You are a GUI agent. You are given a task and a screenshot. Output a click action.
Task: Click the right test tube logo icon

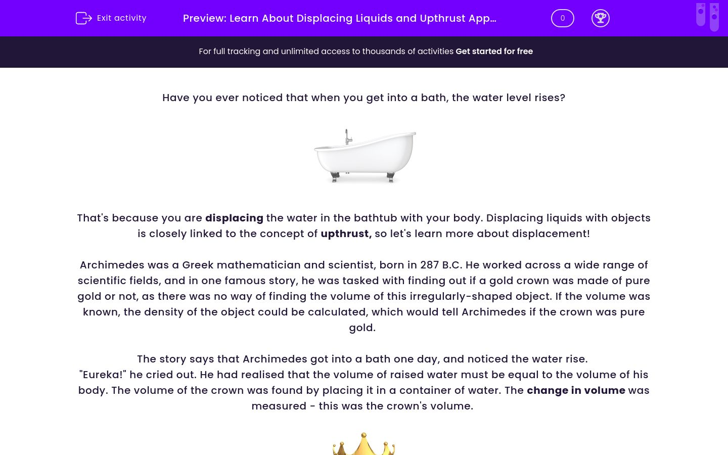714,17
